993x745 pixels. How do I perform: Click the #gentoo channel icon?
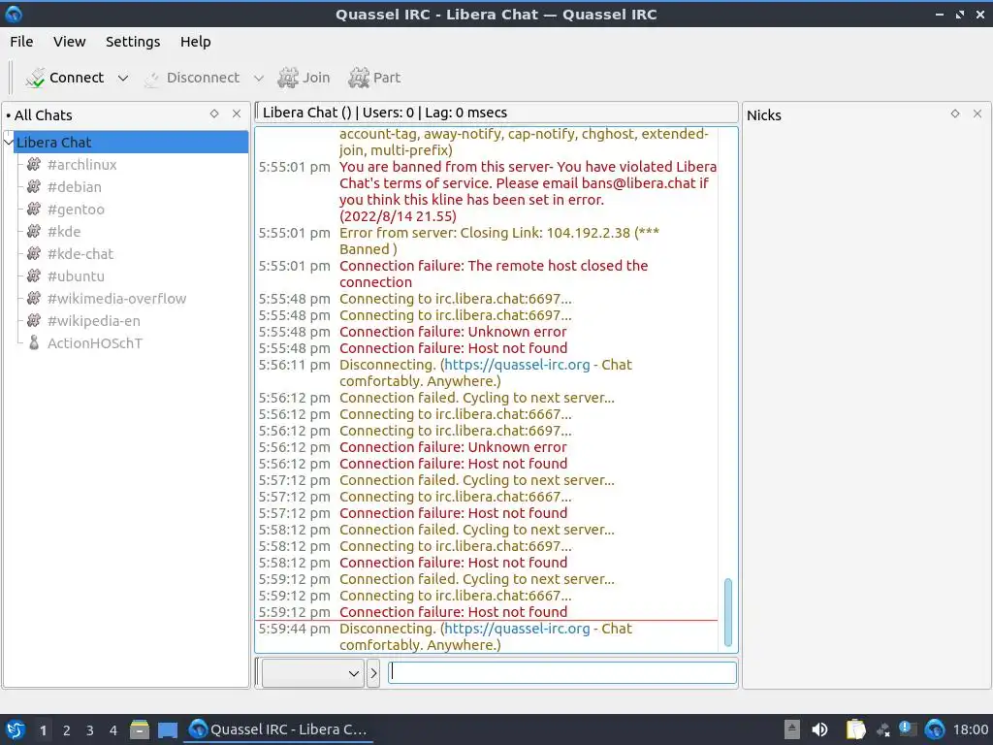(x=34, y=210)
